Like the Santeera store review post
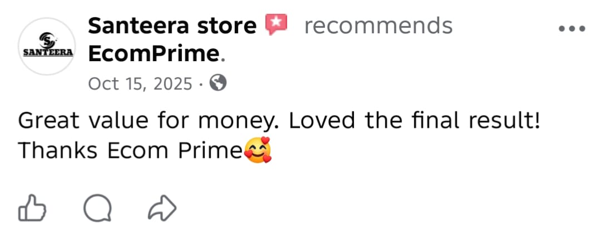This screenshot has height=238, width=601. coord(32,209)
